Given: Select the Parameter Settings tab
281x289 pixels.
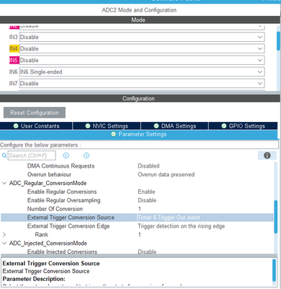Looking at the screenshot, I should tap(139, 134).
